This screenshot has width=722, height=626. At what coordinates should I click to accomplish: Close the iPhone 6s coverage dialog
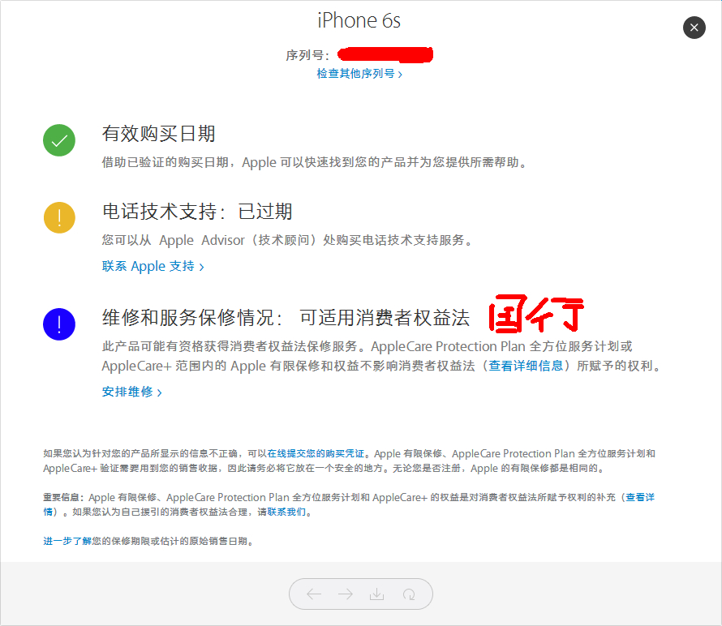(x=694, y=28)
